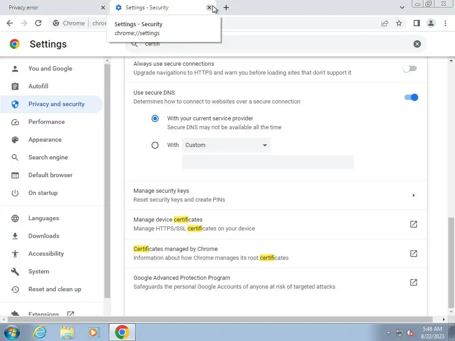
Task: Click the network tray icon
Action: pyautogui.click(x=399, y=333)
